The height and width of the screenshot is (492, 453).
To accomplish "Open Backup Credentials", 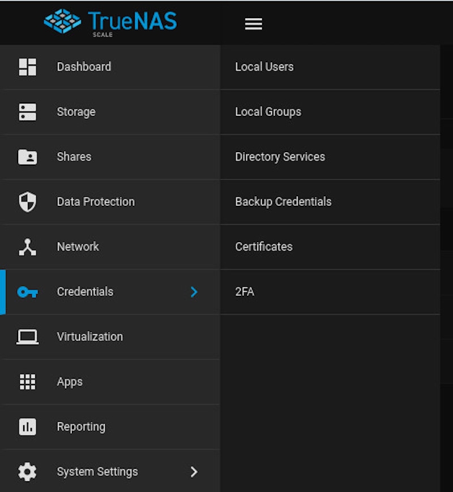I will (283, 201).
